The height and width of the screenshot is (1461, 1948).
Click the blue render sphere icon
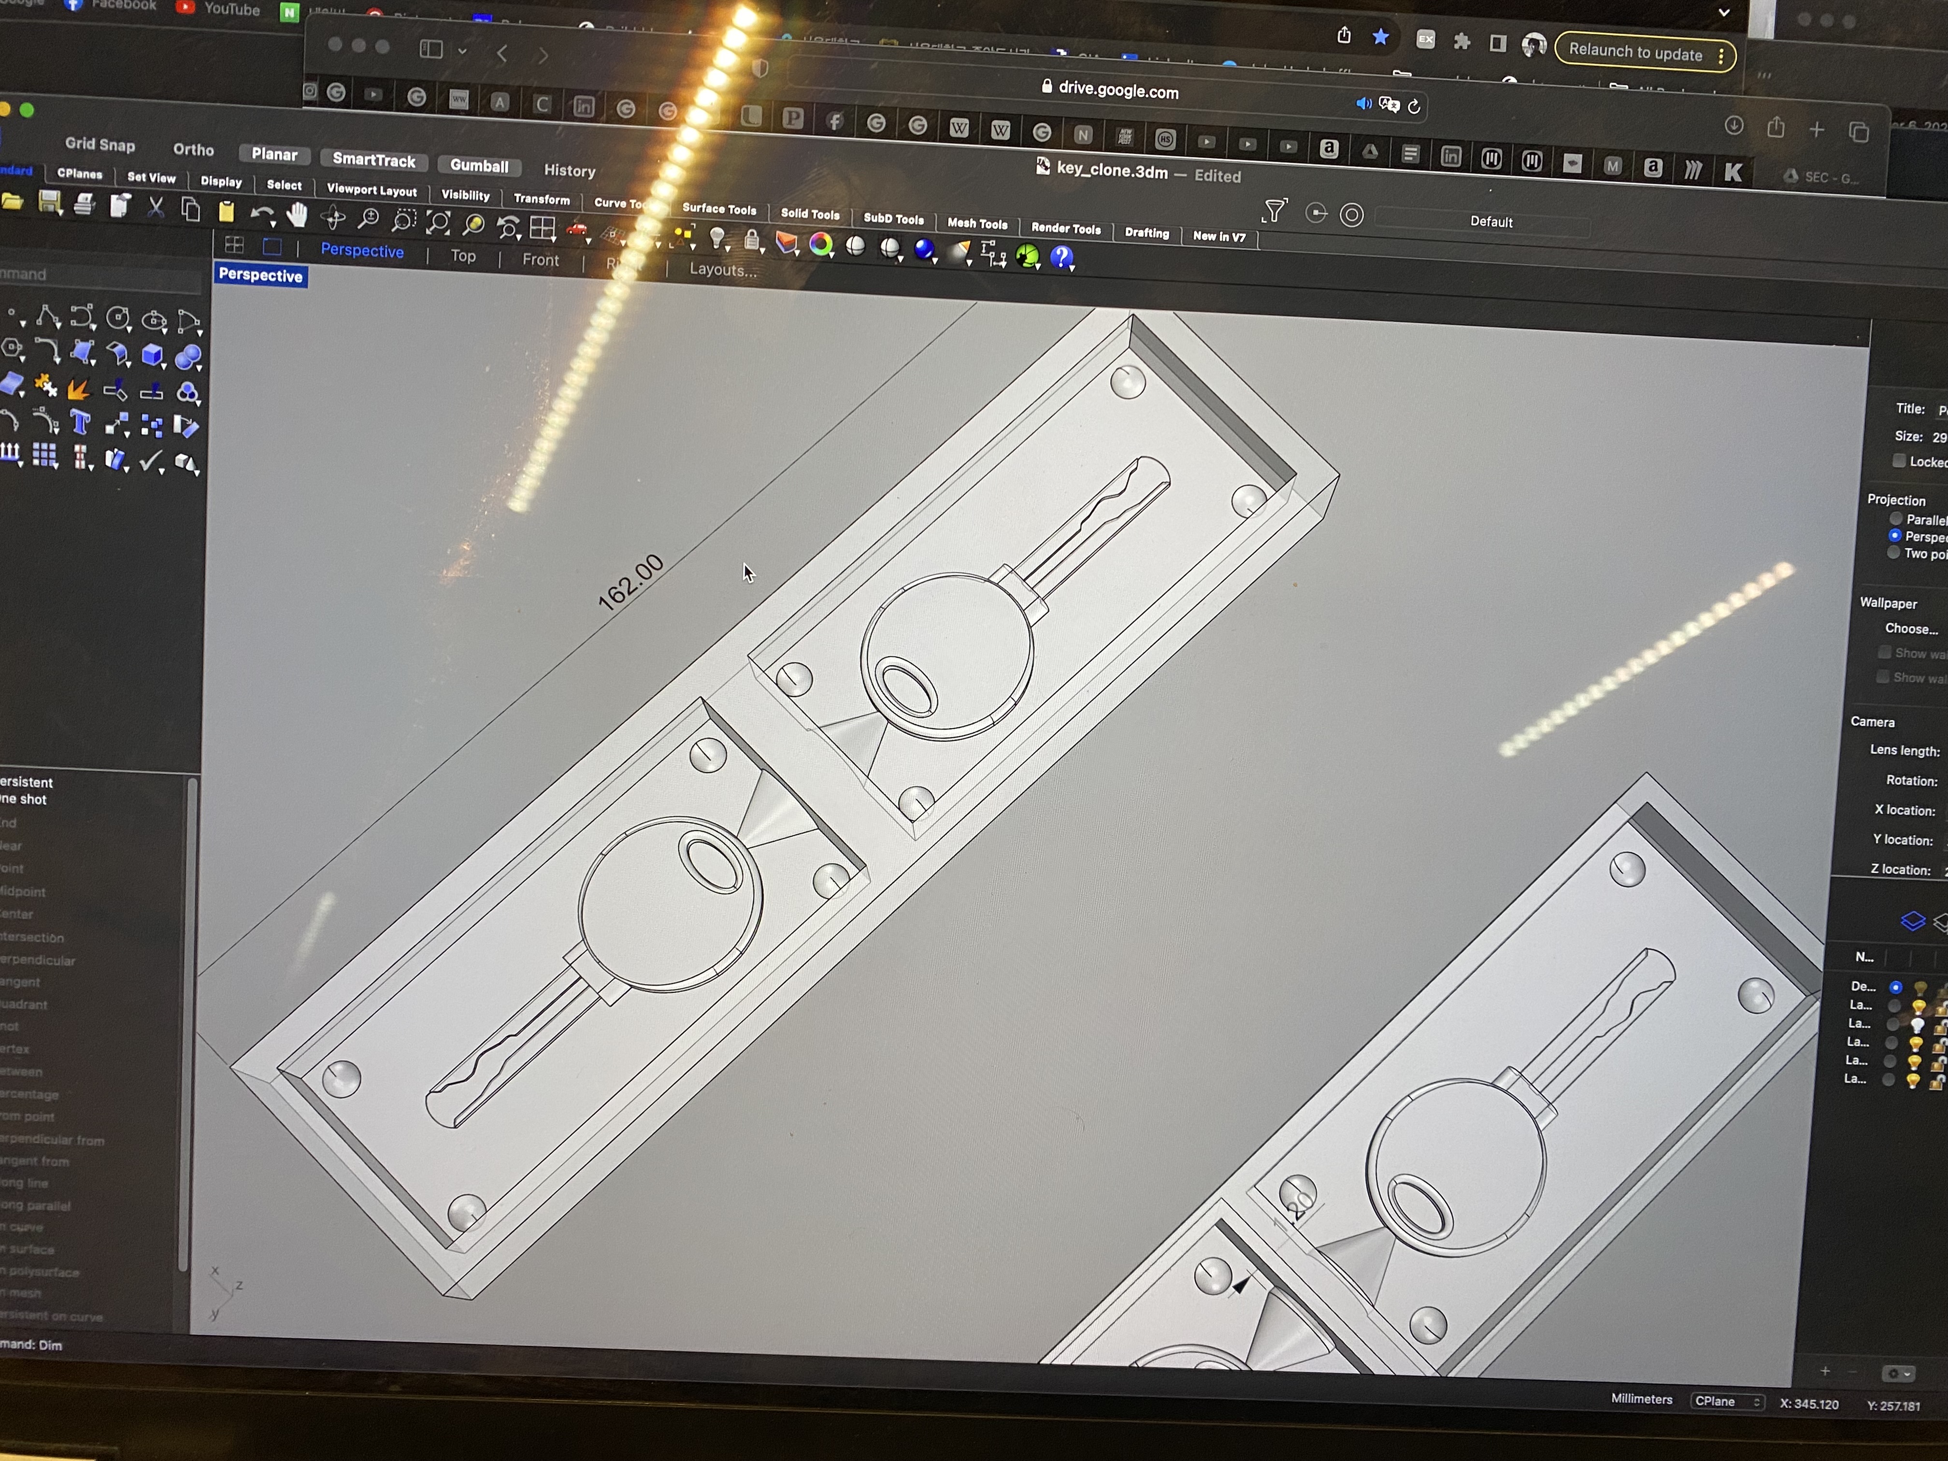(925, 250)
